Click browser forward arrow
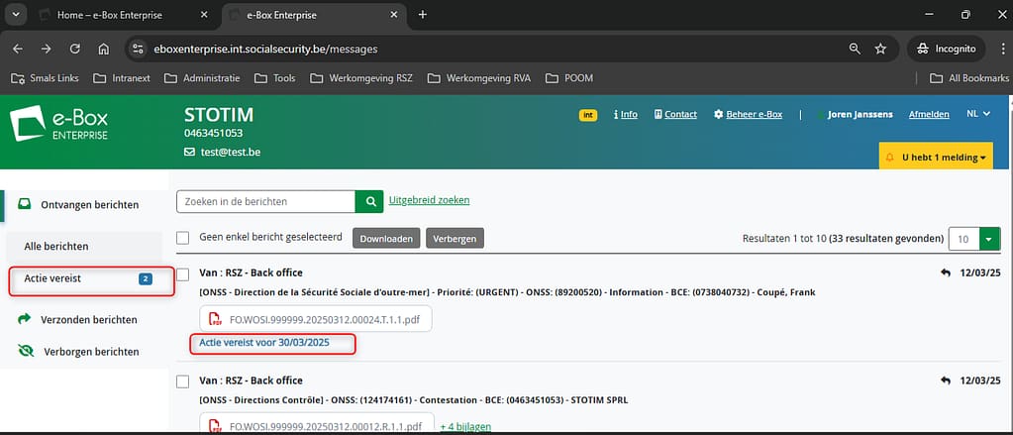This screenshot has height=435, width=1013. point(46,50)
